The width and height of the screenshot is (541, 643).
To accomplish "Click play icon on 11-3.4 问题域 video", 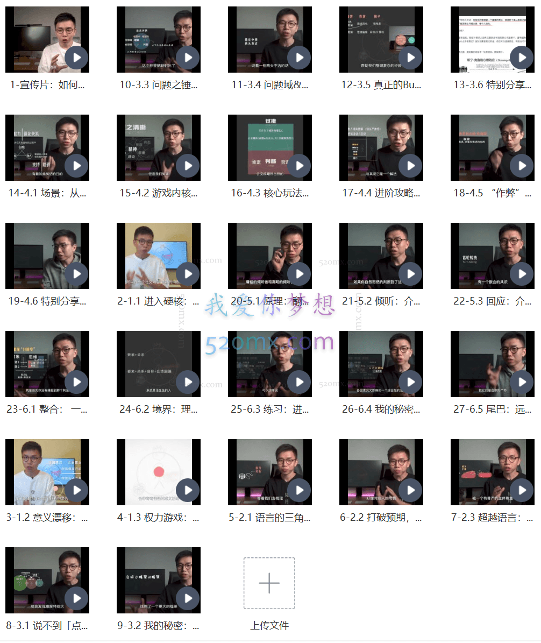I will (299, 58).
